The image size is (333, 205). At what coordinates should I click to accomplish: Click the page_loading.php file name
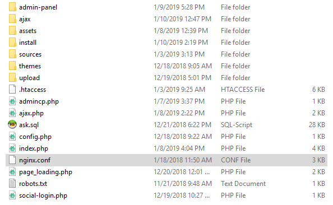[x=45, y=172]
